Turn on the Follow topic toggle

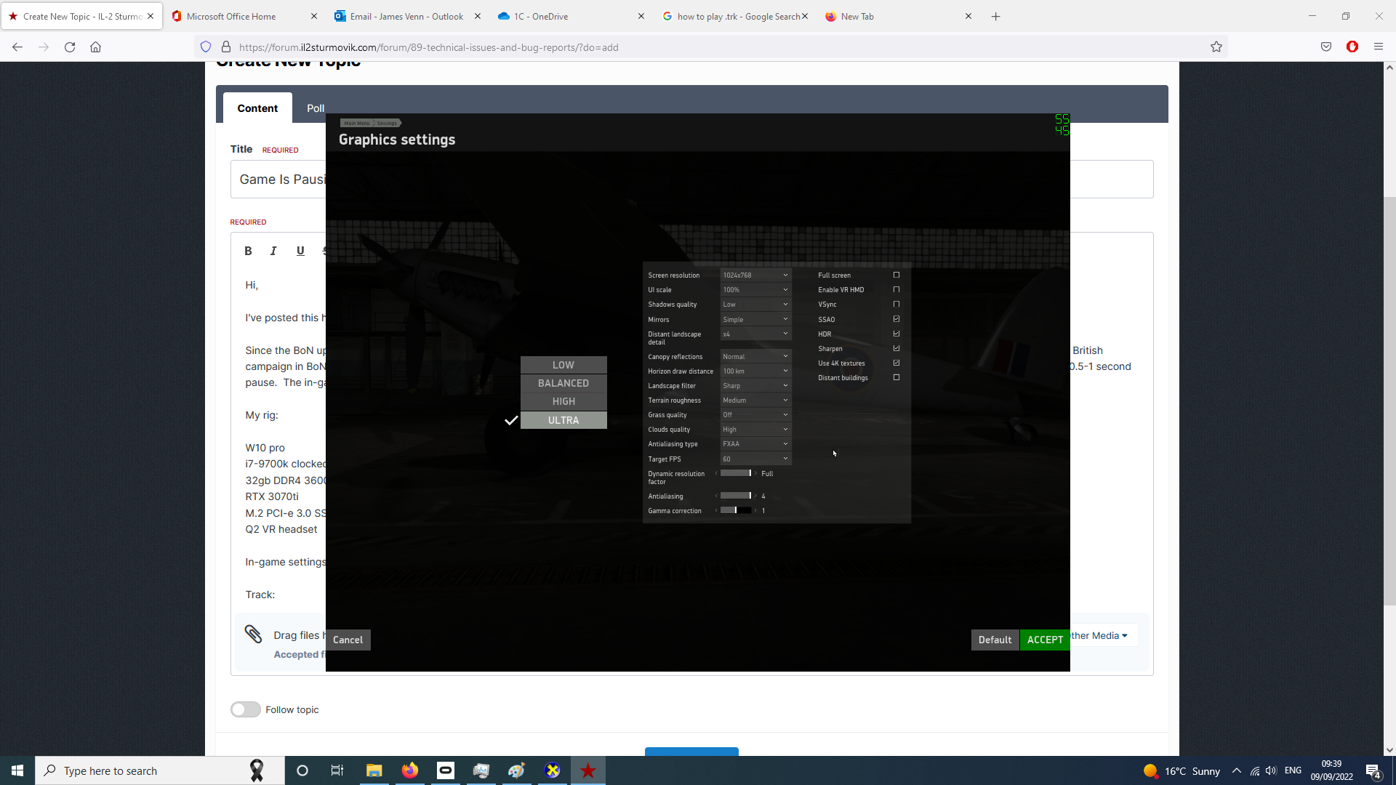pos(246,709)
